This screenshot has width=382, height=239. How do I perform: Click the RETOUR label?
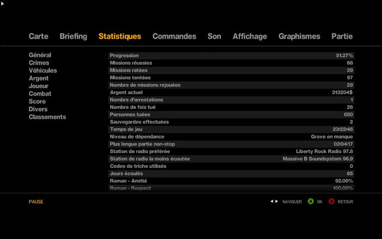point(346,202)
